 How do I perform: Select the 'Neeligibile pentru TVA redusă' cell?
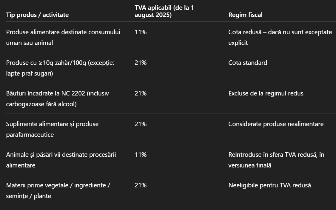269,185
